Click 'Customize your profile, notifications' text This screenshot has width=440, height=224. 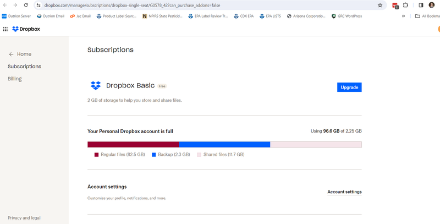point(127,198)
